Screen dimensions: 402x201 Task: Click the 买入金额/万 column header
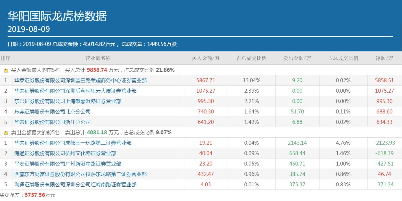click(x=206, y=58)
